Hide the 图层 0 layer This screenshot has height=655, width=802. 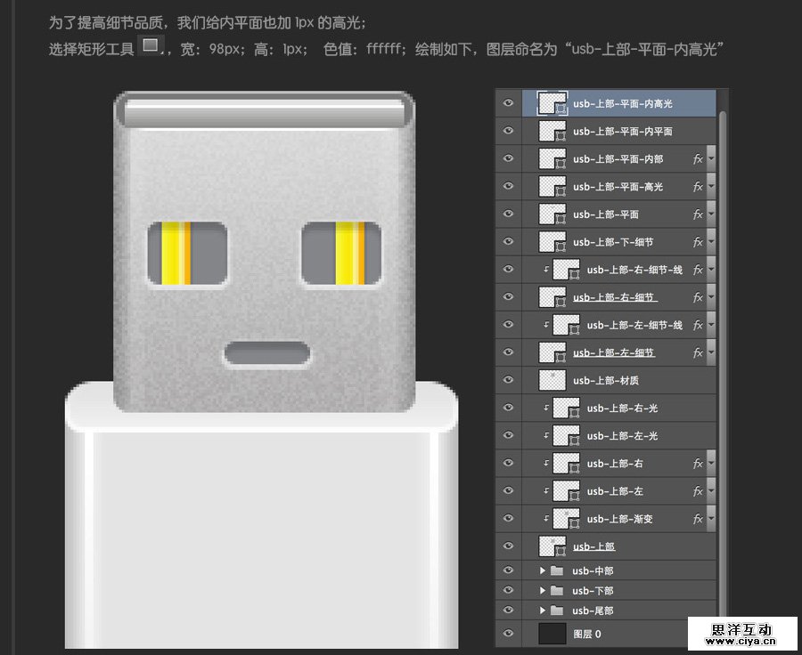click(508, 634)
